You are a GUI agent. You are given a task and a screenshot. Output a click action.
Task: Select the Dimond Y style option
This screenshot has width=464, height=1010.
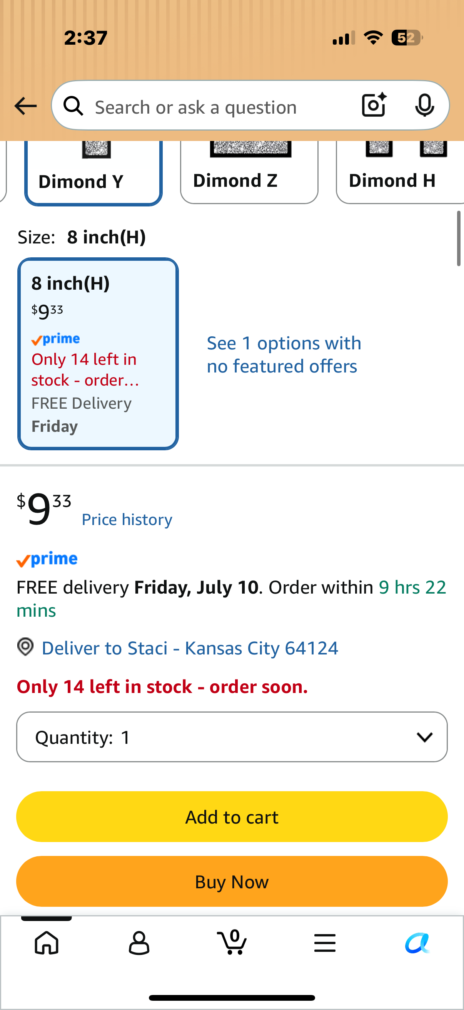tap(93, 173)
